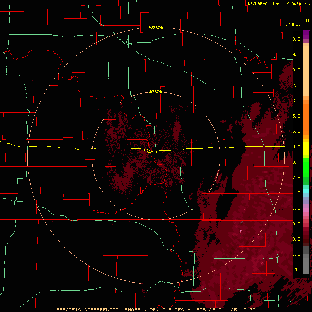Click the "NEXLAB-College of DuPage" credit text
Image resolution: width=312 pixels, height=312 pixels.
pyautogui.click(x=277, y=4)
